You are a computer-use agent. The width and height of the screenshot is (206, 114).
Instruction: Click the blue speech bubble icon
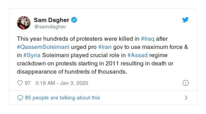point(20,98)
